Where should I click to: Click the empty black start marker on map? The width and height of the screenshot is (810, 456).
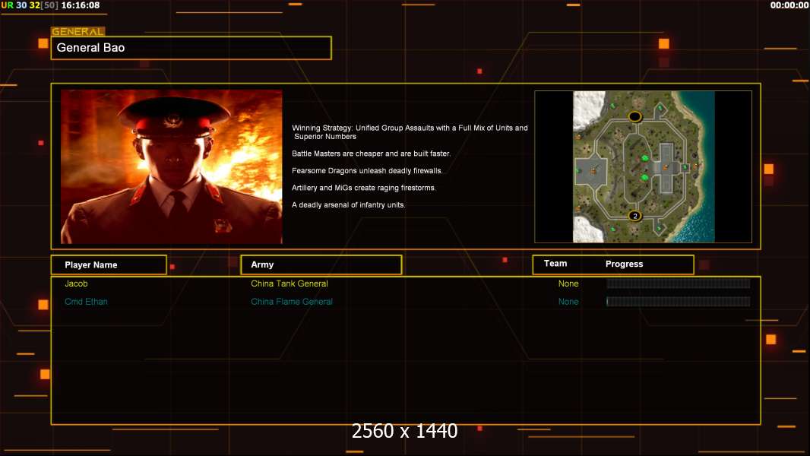pos(635,116)
